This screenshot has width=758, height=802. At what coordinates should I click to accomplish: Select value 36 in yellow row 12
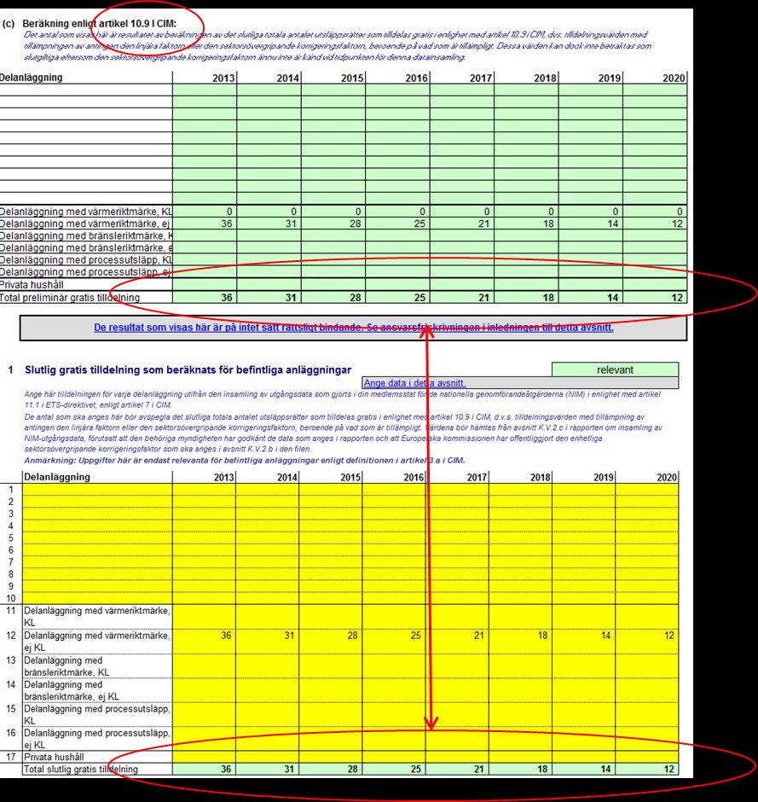tap(226, 636)
